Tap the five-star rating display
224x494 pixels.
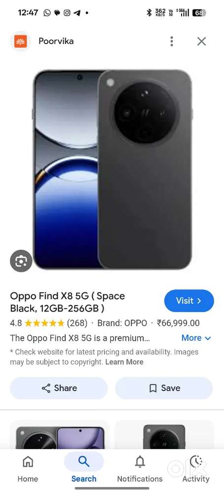44,323
